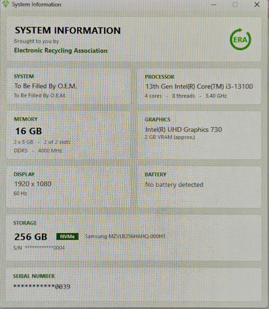Select the SYSTEM INFORMATION heading
The width and height of the screenshot is (269, 309).
point(68,30)
